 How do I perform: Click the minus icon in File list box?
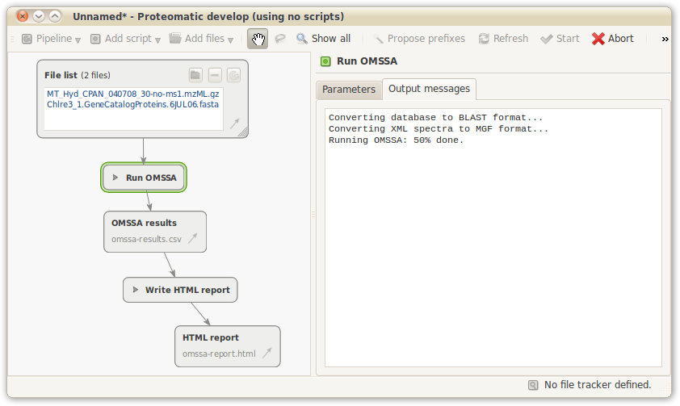point(214,75)
